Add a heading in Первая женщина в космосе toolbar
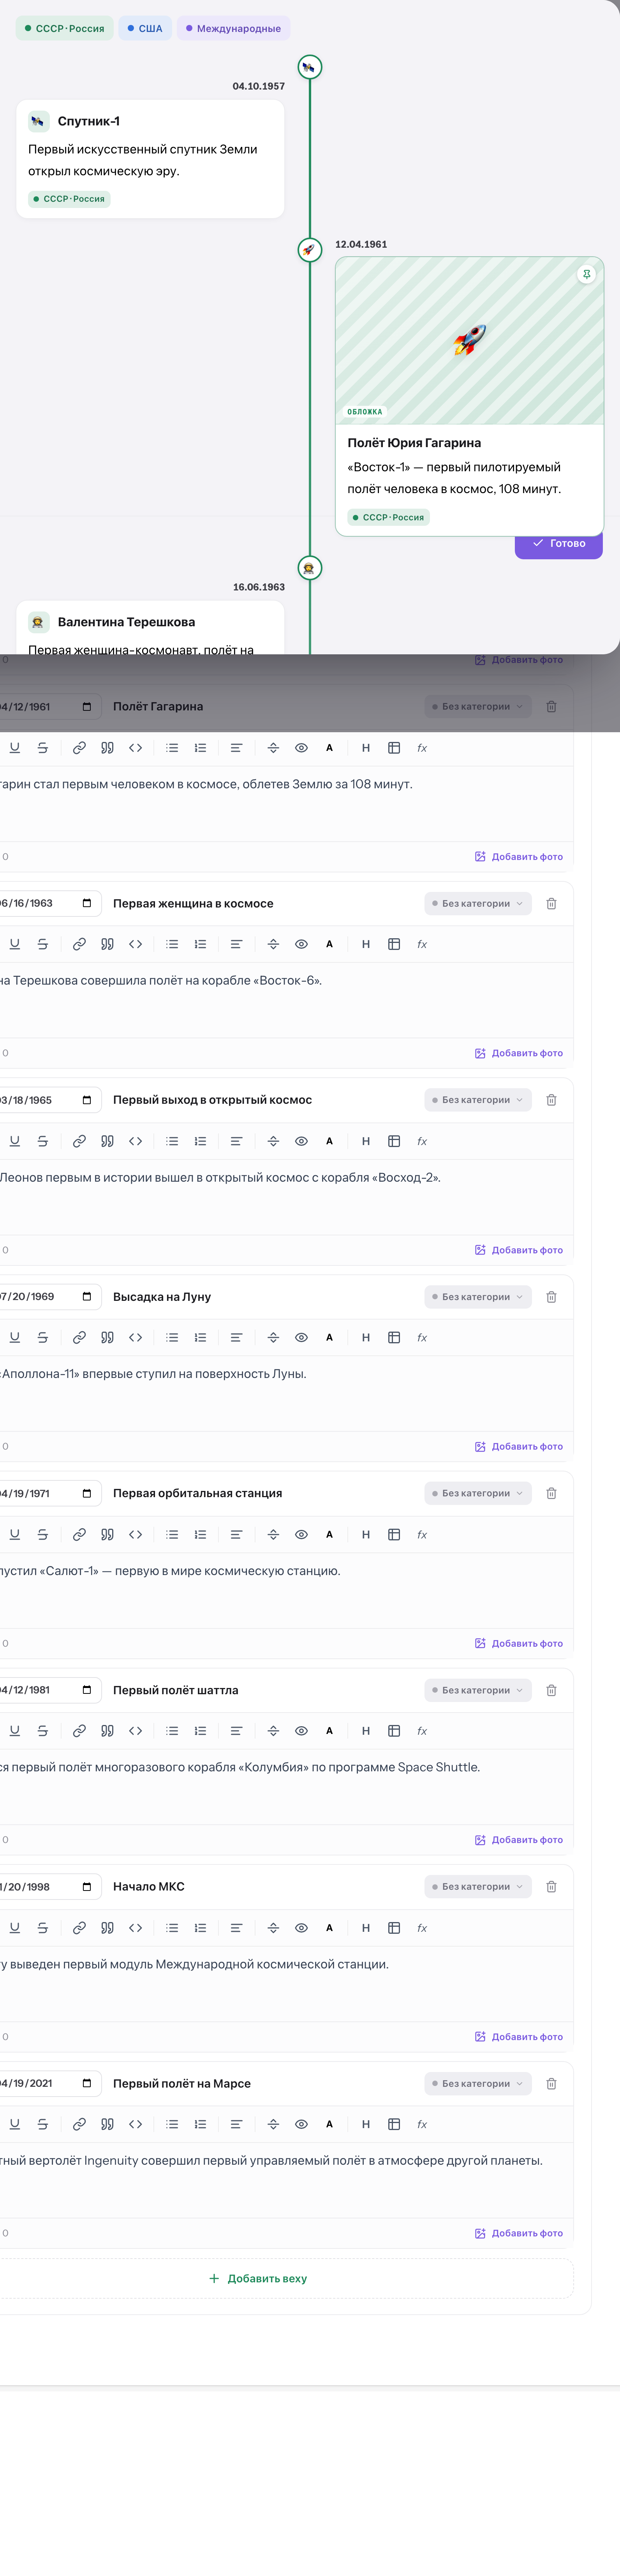This screenshot has width=620, height=2576. tap(366, 944)
